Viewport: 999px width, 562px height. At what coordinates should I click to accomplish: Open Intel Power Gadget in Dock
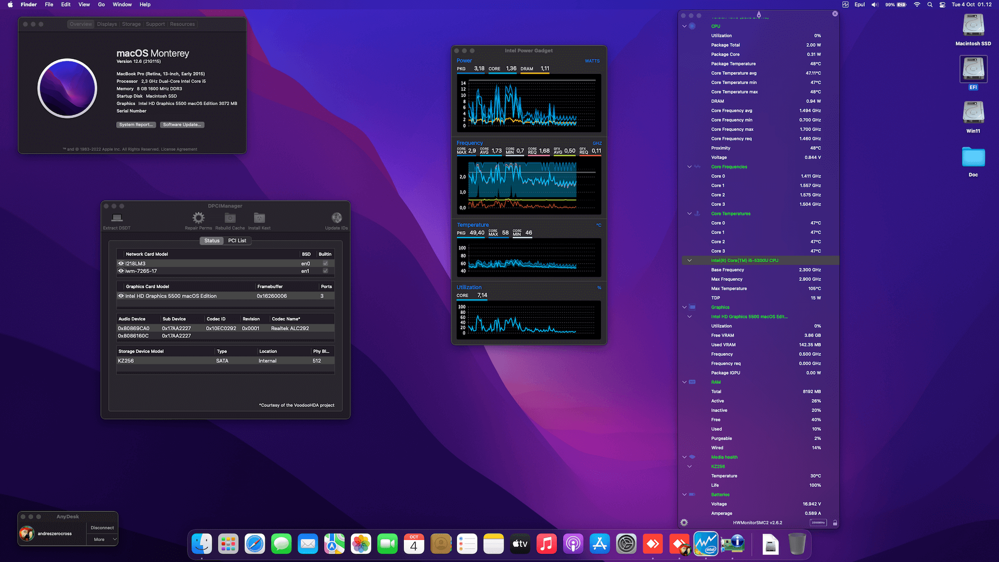706,544
